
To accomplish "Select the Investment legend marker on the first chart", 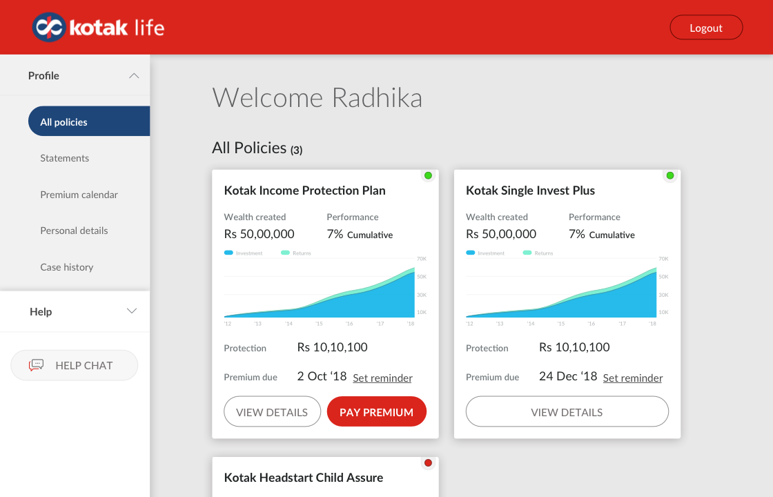I will coord(228,253).
